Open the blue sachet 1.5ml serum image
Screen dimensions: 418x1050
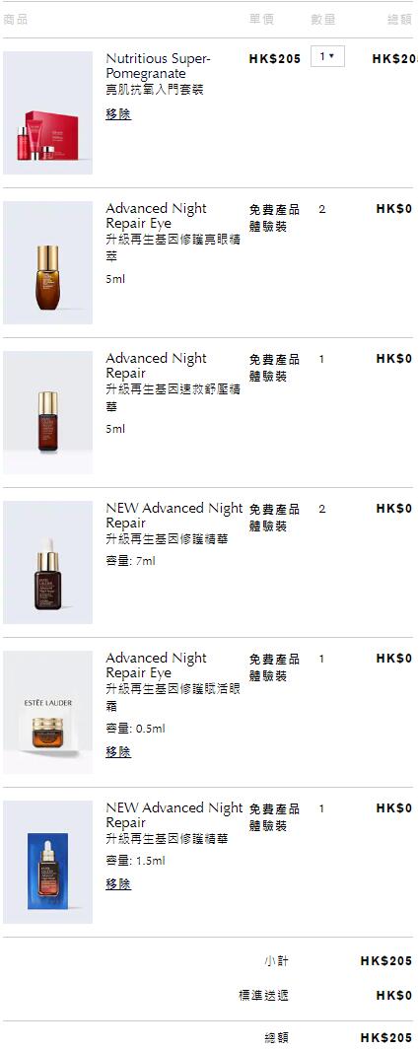[47, 863]
